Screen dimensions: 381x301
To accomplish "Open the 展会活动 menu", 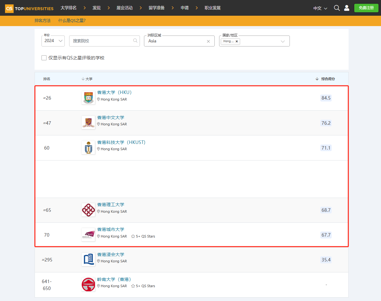I will (124, 8).
